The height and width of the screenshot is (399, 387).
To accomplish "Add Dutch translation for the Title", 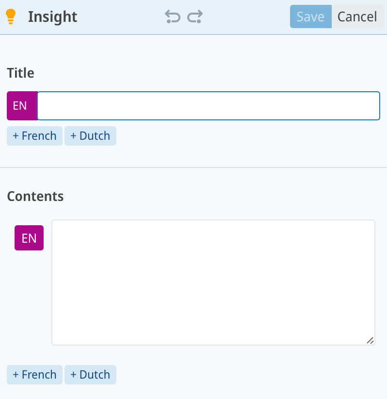I will [90, 136].
